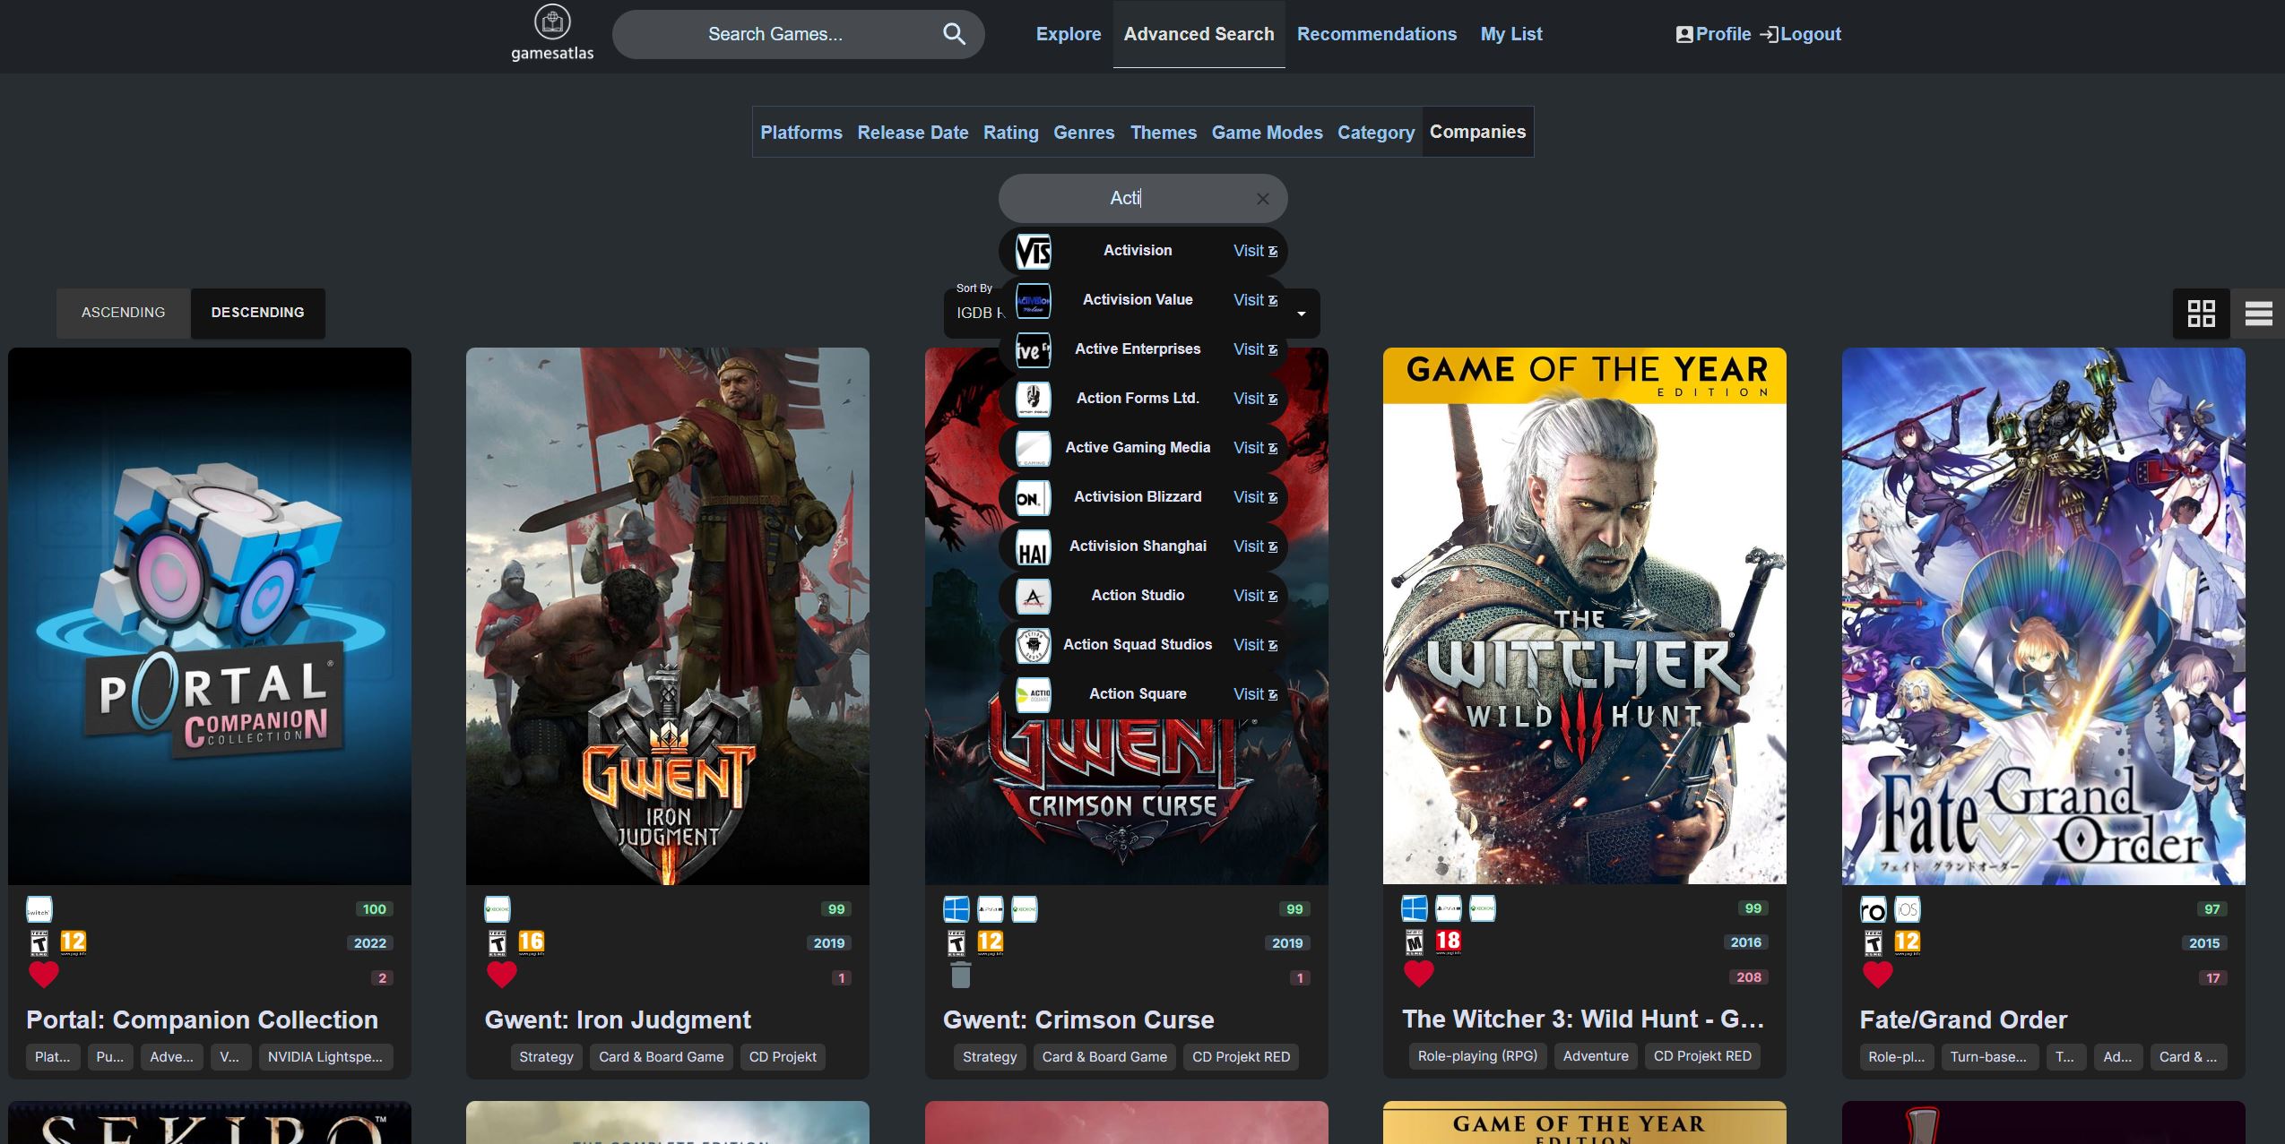Go to Recommendations in navigation
The image size is (2285, 1144).
tap(1376, 34)
